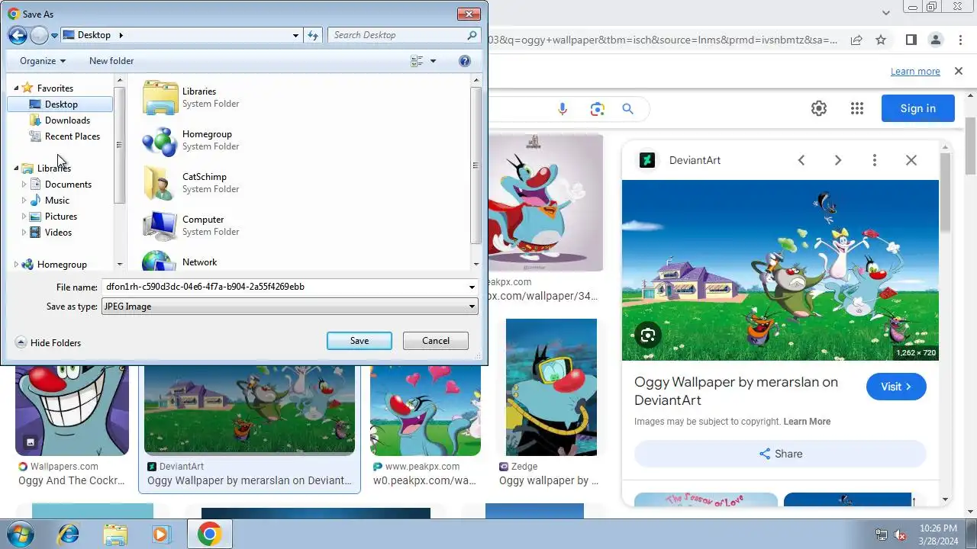This screenshot has height=549, width=977.
Task: Collapse the Libraries tree section
Action: 16,169
